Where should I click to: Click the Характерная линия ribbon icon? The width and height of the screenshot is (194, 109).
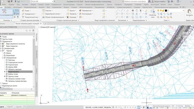click(x=43, y=14)
